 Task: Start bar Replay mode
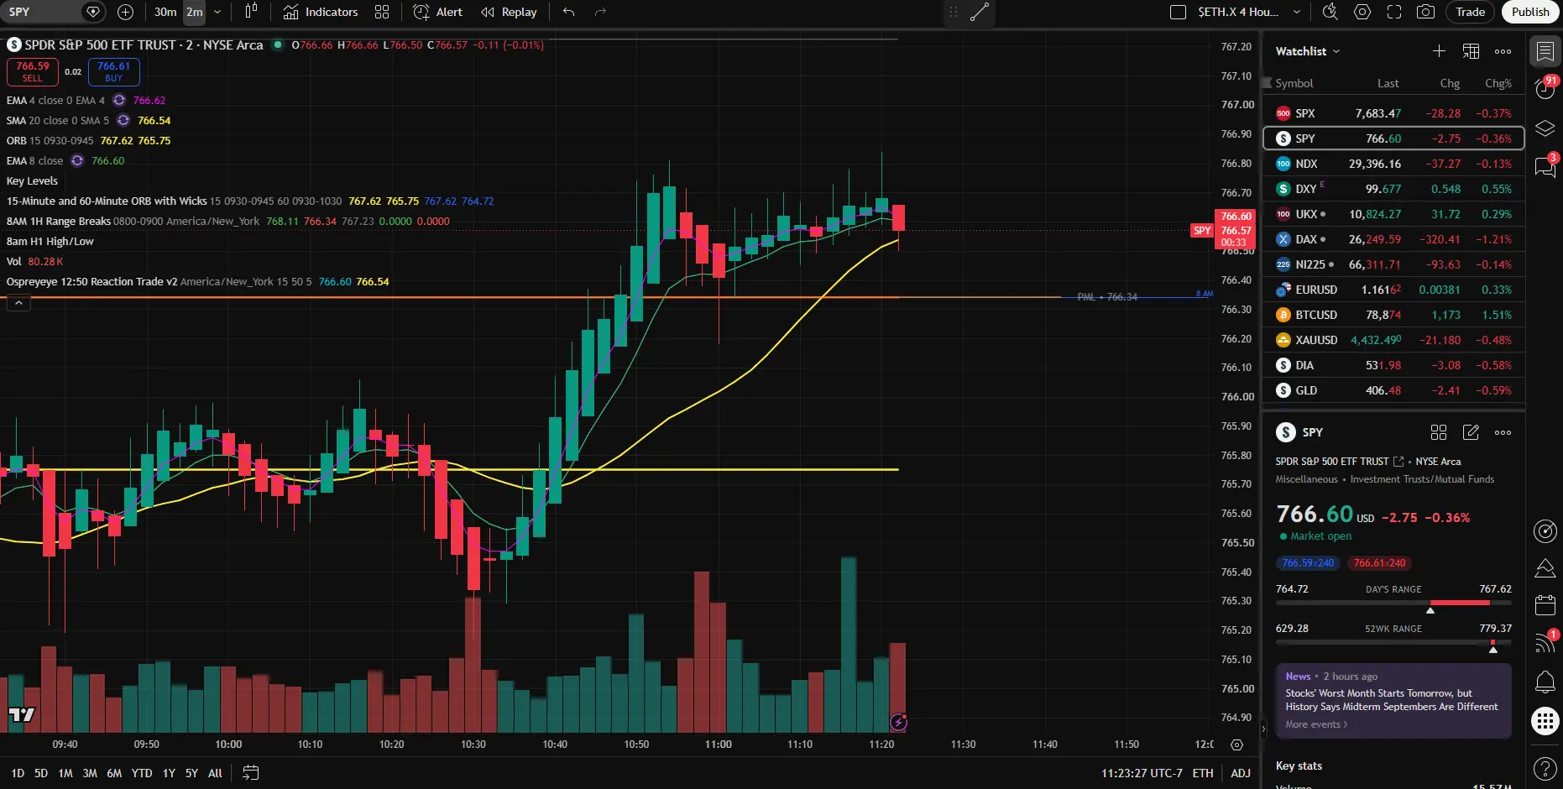click(509, 12)
